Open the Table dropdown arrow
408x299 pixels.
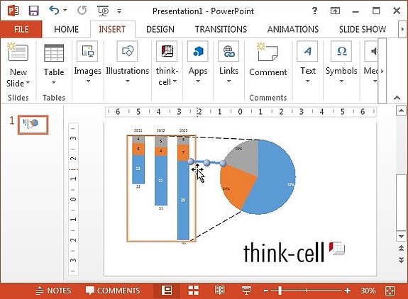click(54, 82)
